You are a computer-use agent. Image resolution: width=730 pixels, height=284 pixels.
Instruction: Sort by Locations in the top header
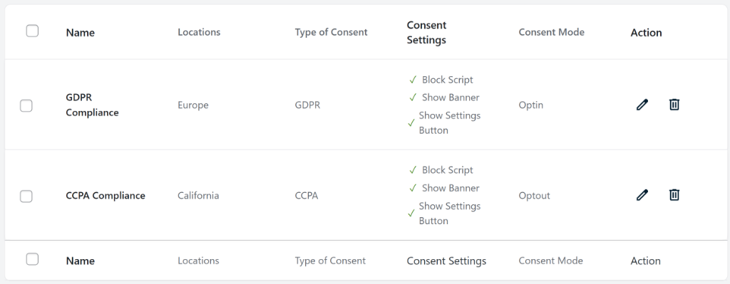click(199, 32)
